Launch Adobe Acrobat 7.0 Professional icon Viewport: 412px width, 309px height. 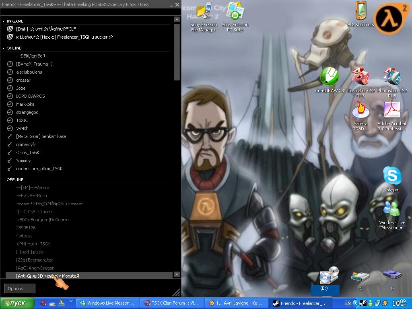click(391, 111)
